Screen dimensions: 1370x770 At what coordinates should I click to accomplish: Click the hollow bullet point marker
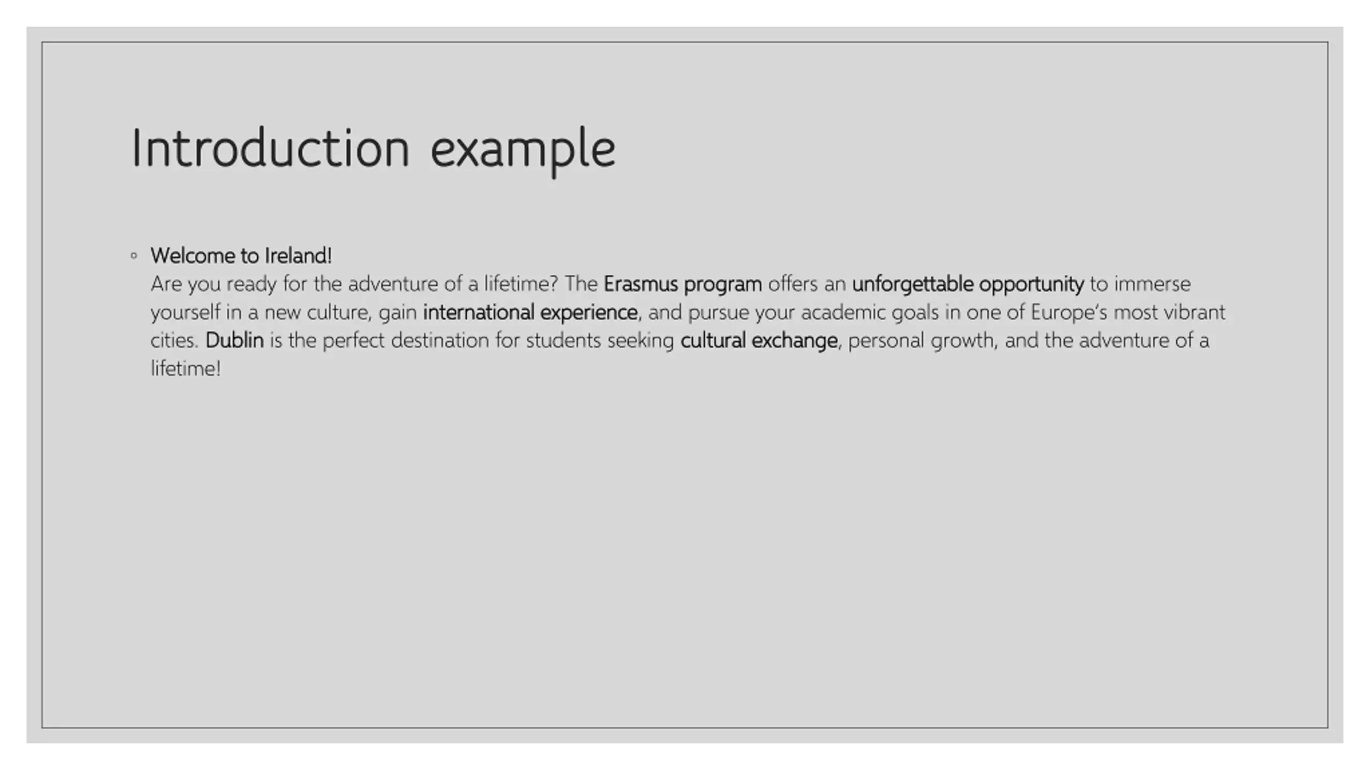(x=134, y=256)
